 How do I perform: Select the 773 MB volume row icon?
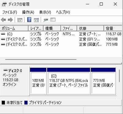click(3, 44)
